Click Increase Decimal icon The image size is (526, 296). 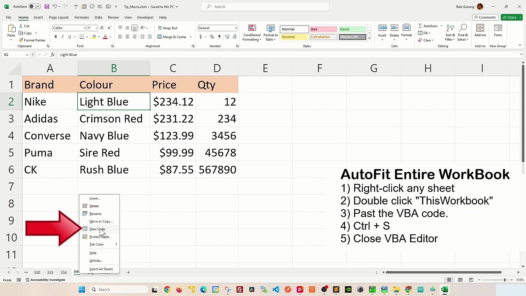pos(226,37)
